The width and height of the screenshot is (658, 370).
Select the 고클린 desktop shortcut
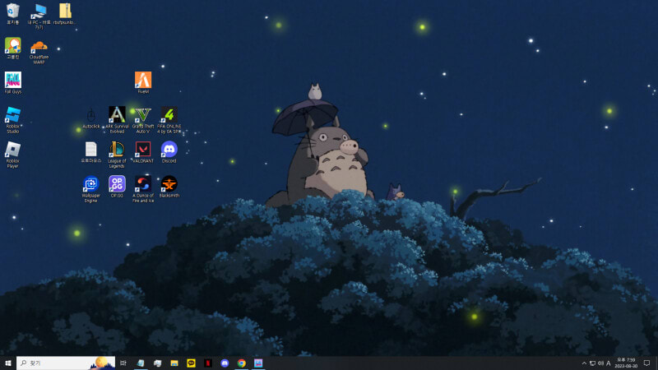point(13,49)
